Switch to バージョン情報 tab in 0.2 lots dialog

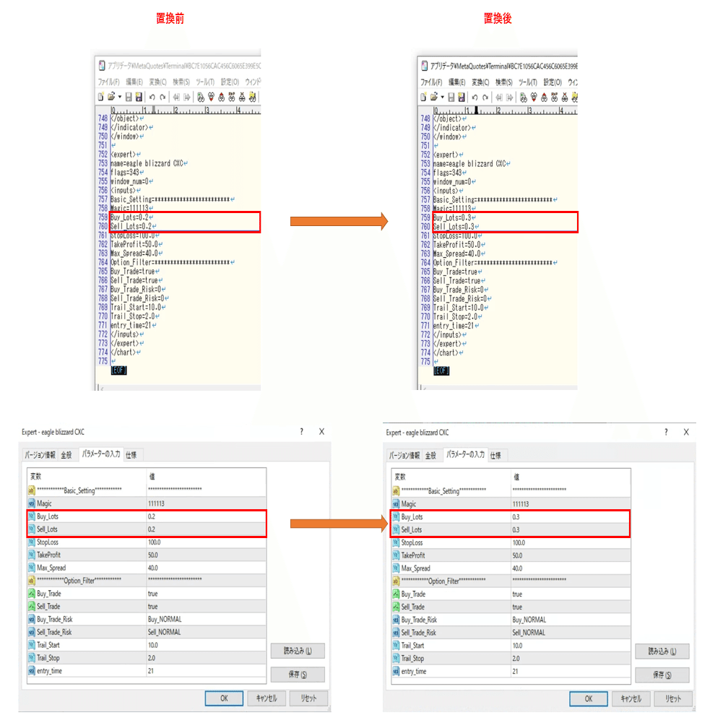tap(40, 455)
